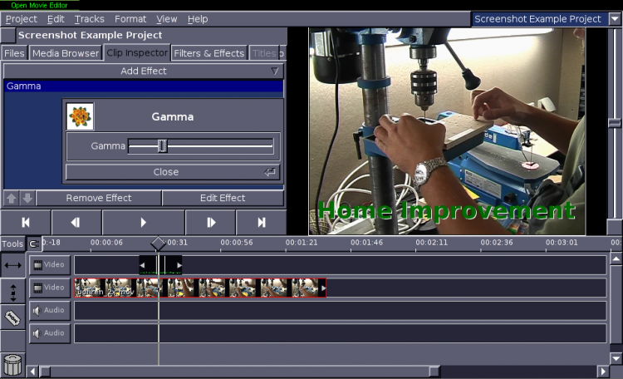Image resolution: width=623 pixels, height=379 pixels.
Task: Open the Add Effect dropdown
Action: pyautogui.click(x=144, y=71)
